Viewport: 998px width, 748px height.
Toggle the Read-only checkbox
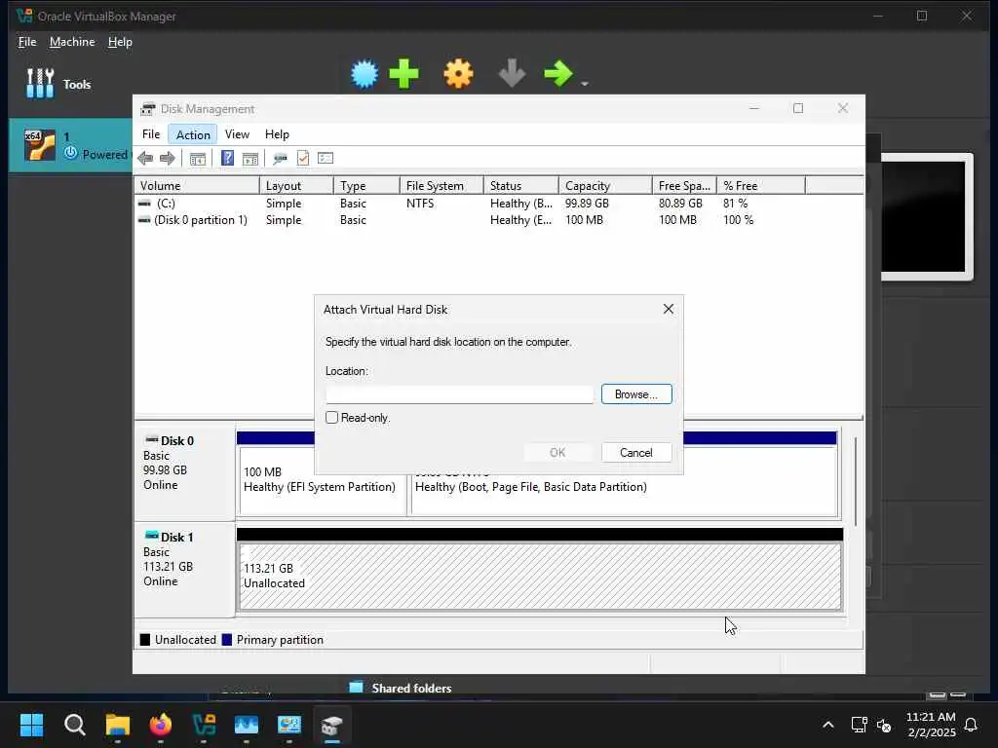coord(331,417)
